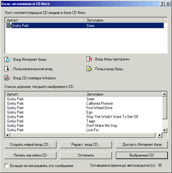Screen dimensions: 172x173
Task: Open the context help question mark button
Action: pyautogui.click(x=162, y=4)
